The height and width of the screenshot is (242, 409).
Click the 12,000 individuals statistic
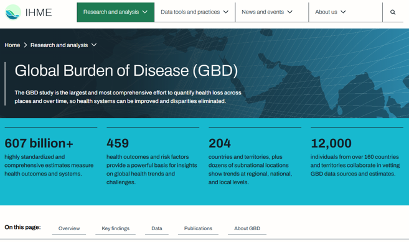[x=331, y=143]
